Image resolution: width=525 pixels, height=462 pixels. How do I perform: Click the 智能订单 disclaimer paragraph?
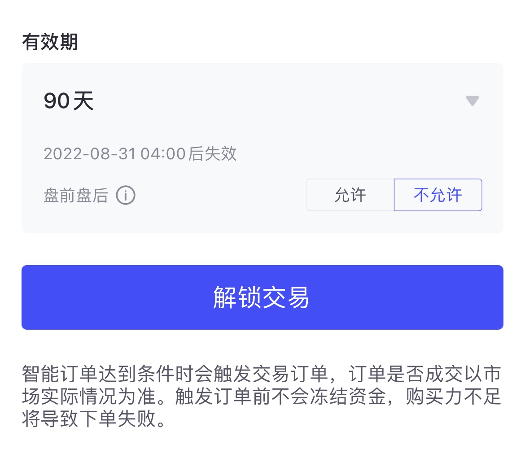pyautogui.click(x=262, y=396)
